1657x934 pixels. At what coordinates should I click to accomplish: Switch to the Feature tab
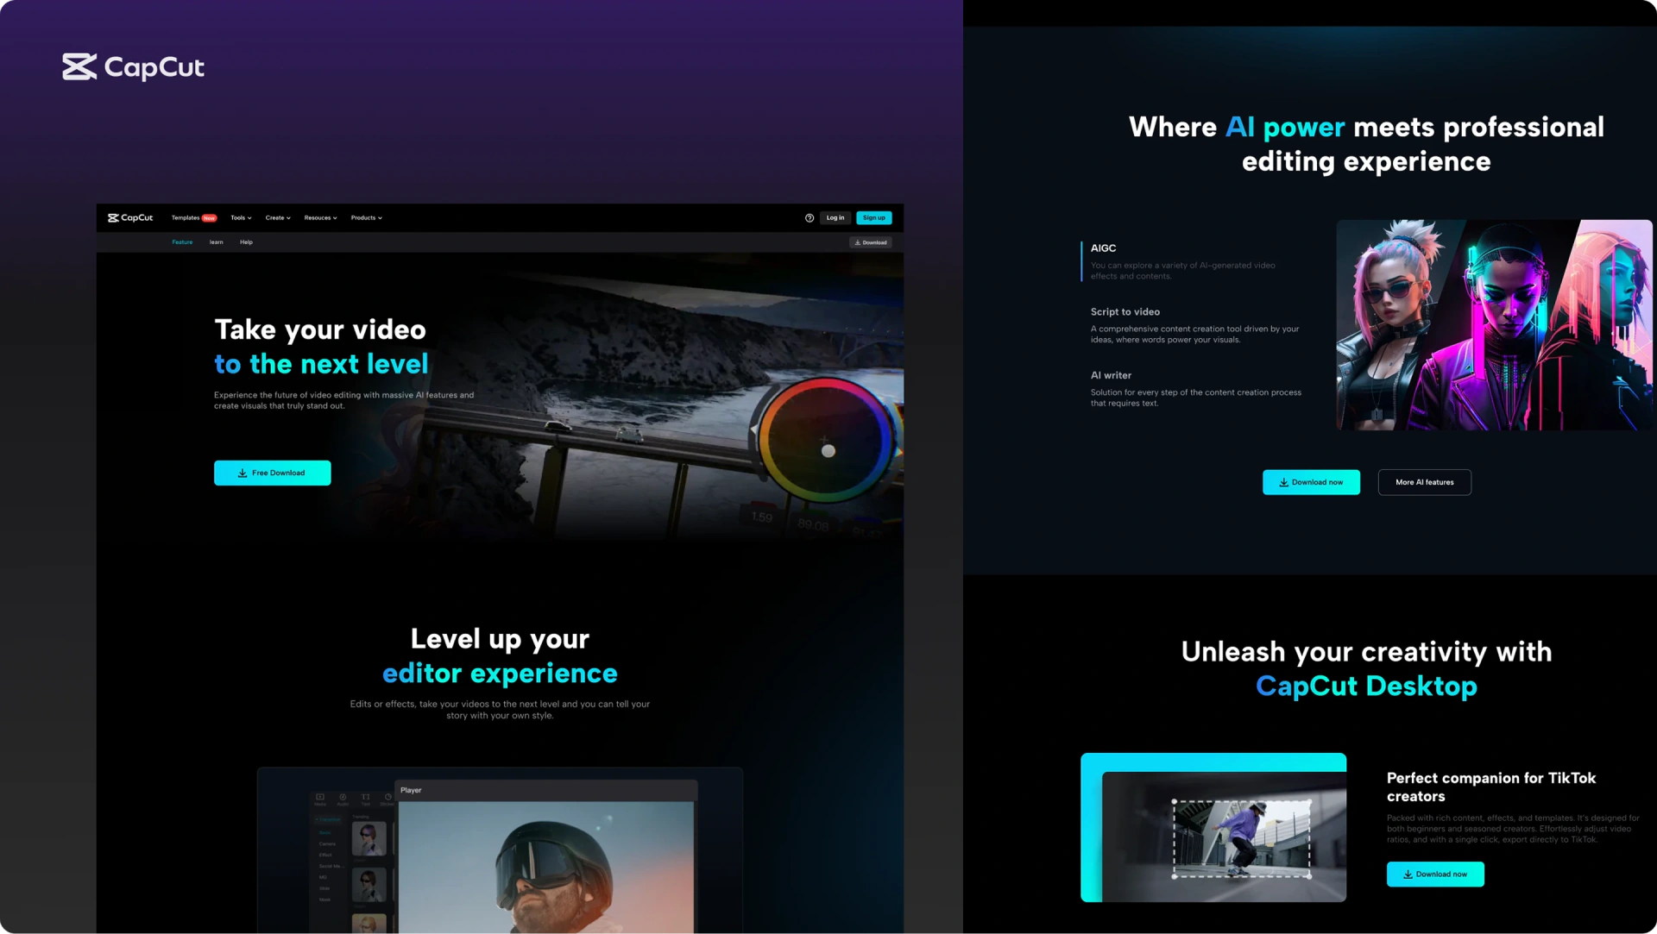(182, 242)
